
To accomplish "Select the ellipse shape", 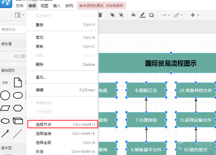I will pos(18,95).
